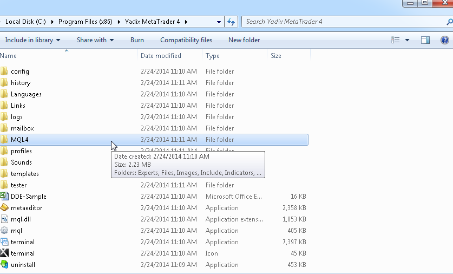Click the mql gear application icon
The width and height of the screenshot is (453, 274).
pyautogui.click(x=4, y=230)
